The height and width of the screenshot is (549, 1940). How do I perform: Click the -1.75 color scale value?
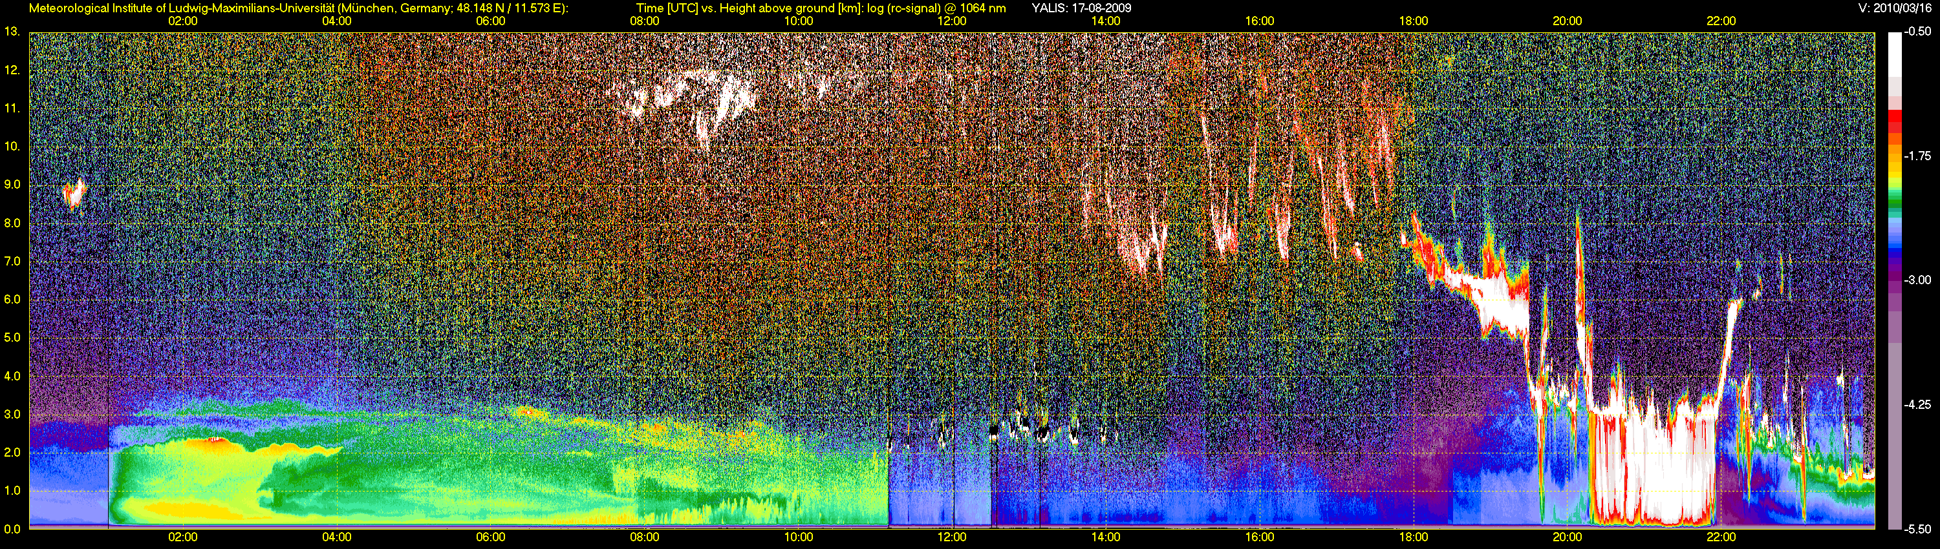click(x=1917, y=156)
